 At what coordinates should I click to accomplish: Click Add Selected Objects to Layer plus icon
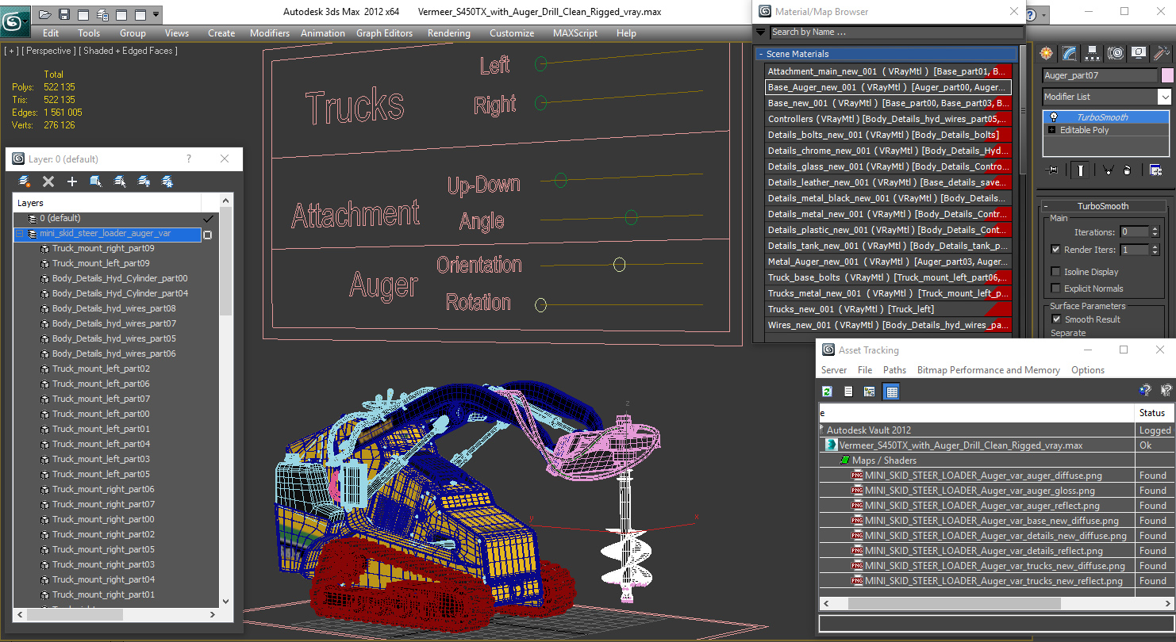pos(72,182)
